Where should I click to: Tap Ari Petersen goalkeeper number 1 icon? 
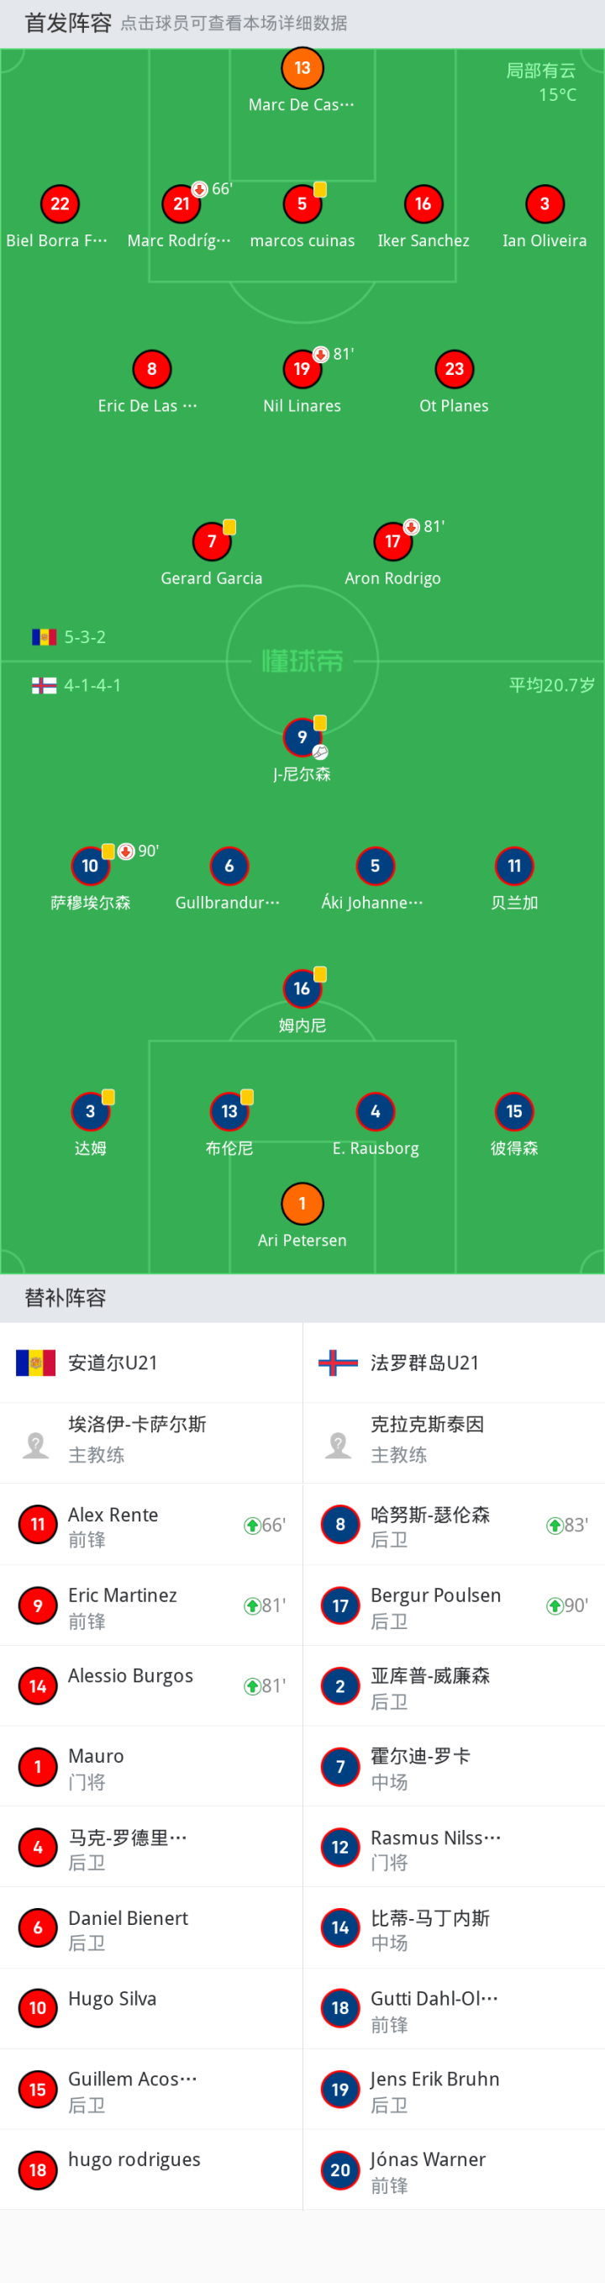[x=302, y=1204]
